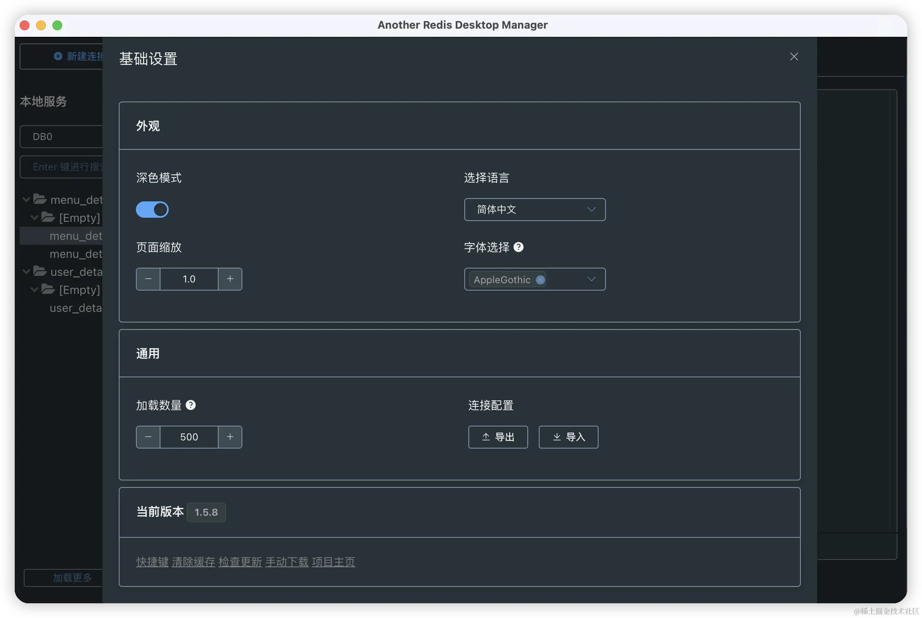Click the 字体选择 help question icon
The image size is (922, 618).
click(518, 247)
